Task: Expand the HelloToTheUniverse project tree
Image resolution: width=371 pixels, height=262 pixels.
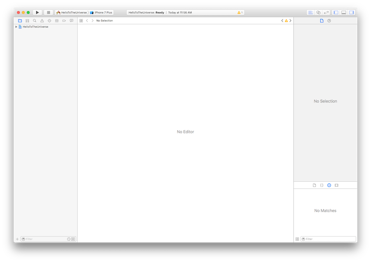Action: pos(16,26)
